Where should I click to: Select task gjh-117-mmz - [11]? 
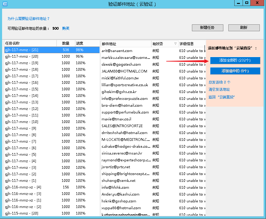coord(52,115)
